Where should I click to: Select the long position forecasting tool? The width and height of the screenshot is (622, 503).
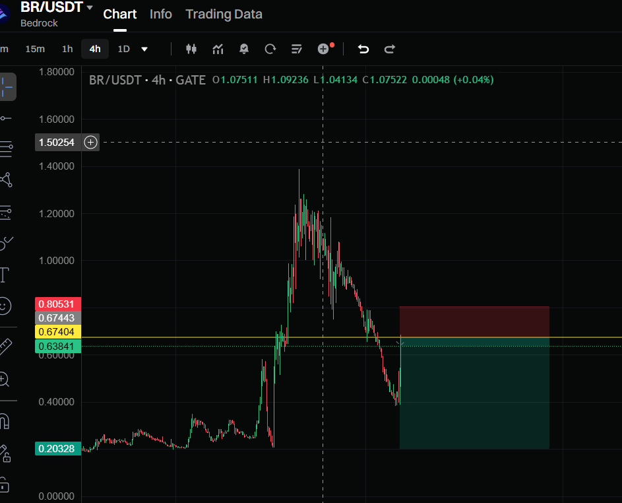click(5, 213)
